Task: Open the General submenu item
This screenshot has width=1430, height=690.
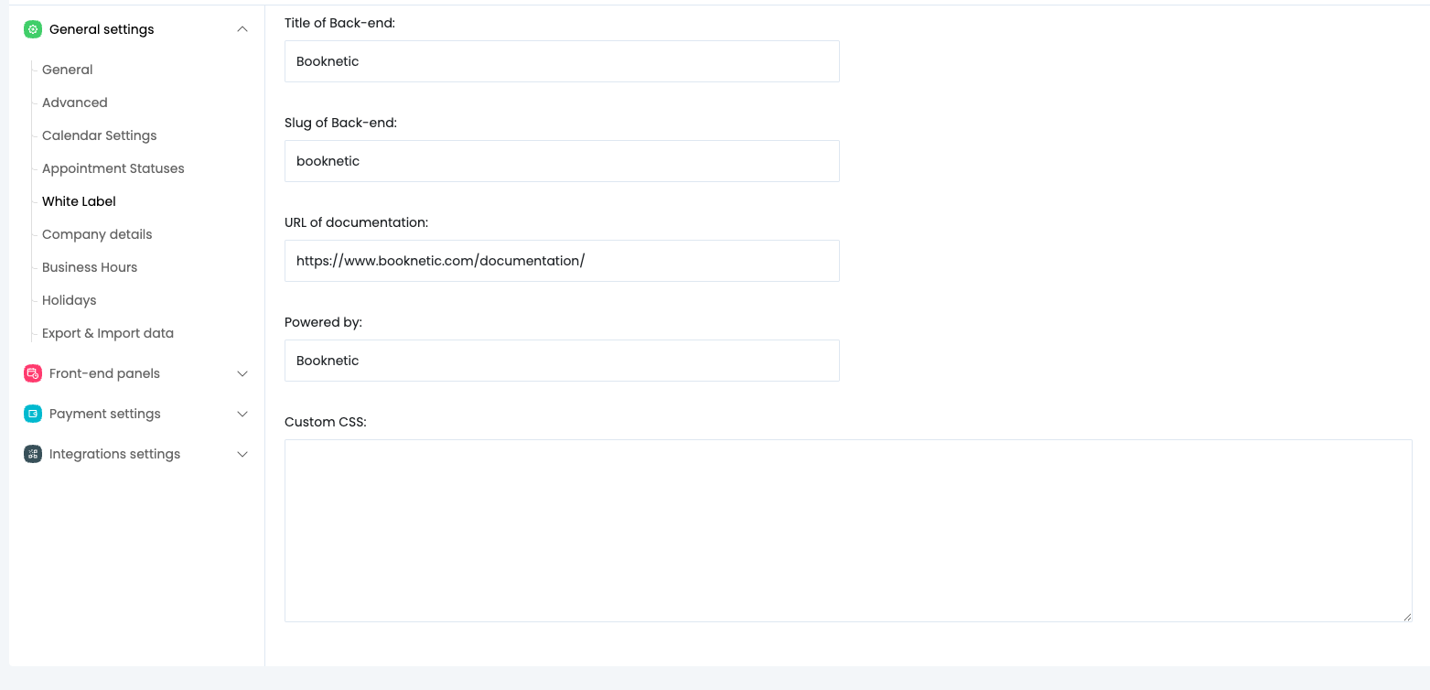Action: [68, 70]
